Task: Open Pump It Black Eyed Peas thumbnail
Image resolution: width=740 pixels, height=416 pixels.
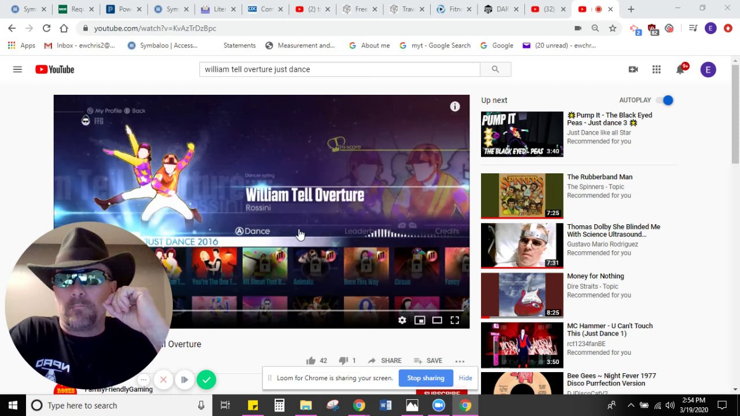Action: tap(522, 134)
